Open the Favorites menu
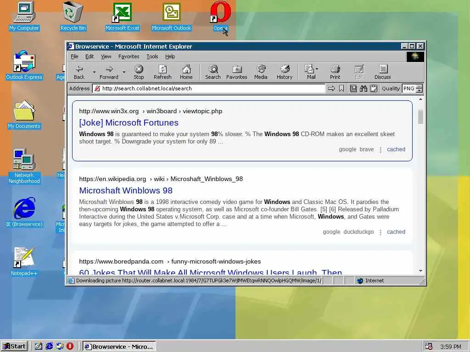The width and height of the screenshot is (470, 352). pos(129,56)
